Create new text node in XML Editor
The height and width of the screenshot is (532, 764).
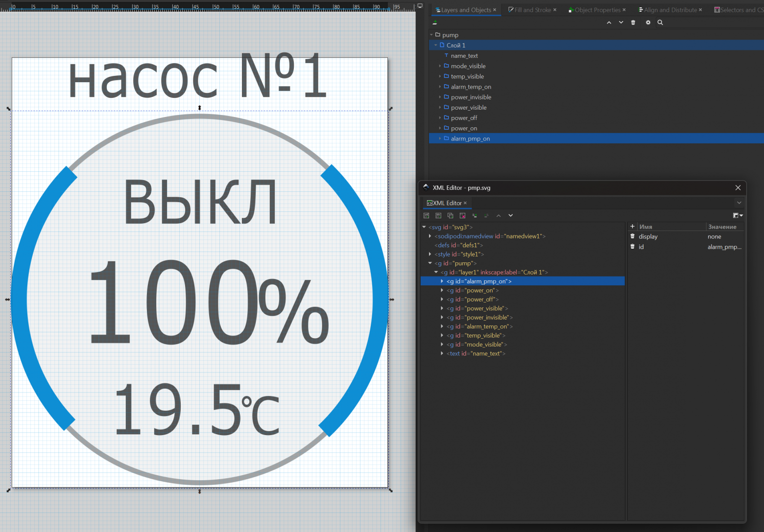[438, 215]
